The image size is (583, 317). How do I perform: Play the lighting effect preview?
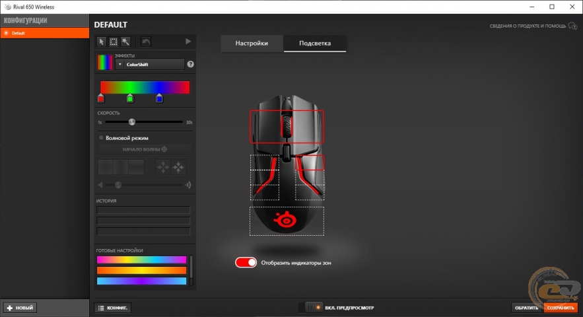(x=188, y=42)
